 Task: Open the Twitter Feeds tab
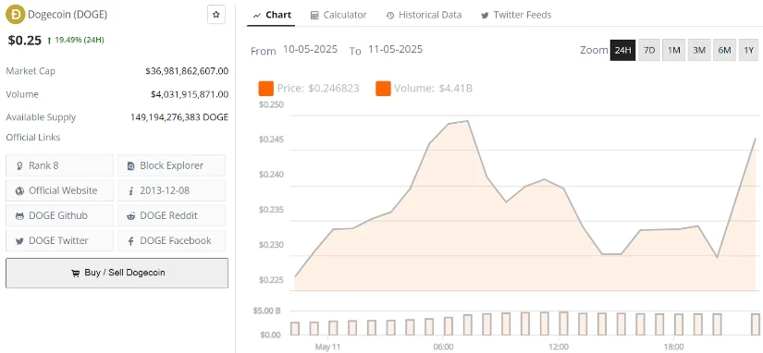[516, 15]
